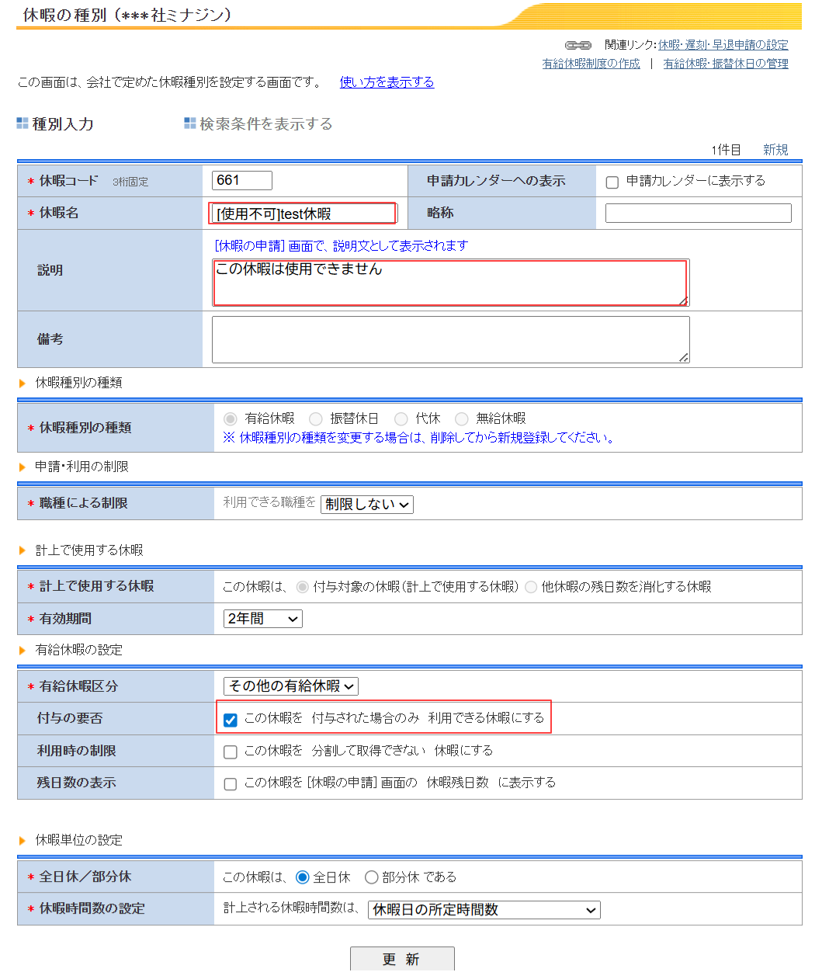
Task: Open the 有給休暇区分 dropdown
Action: (x=291, y=686)
